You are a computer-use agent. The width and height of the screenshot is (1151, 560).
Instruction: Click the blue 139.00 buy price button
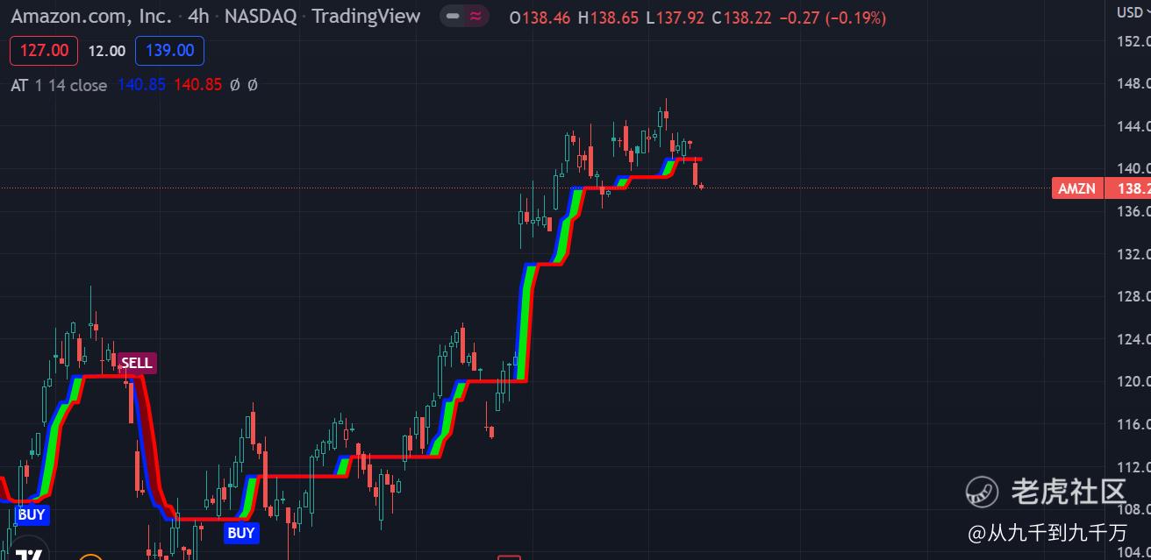(170, 51)
